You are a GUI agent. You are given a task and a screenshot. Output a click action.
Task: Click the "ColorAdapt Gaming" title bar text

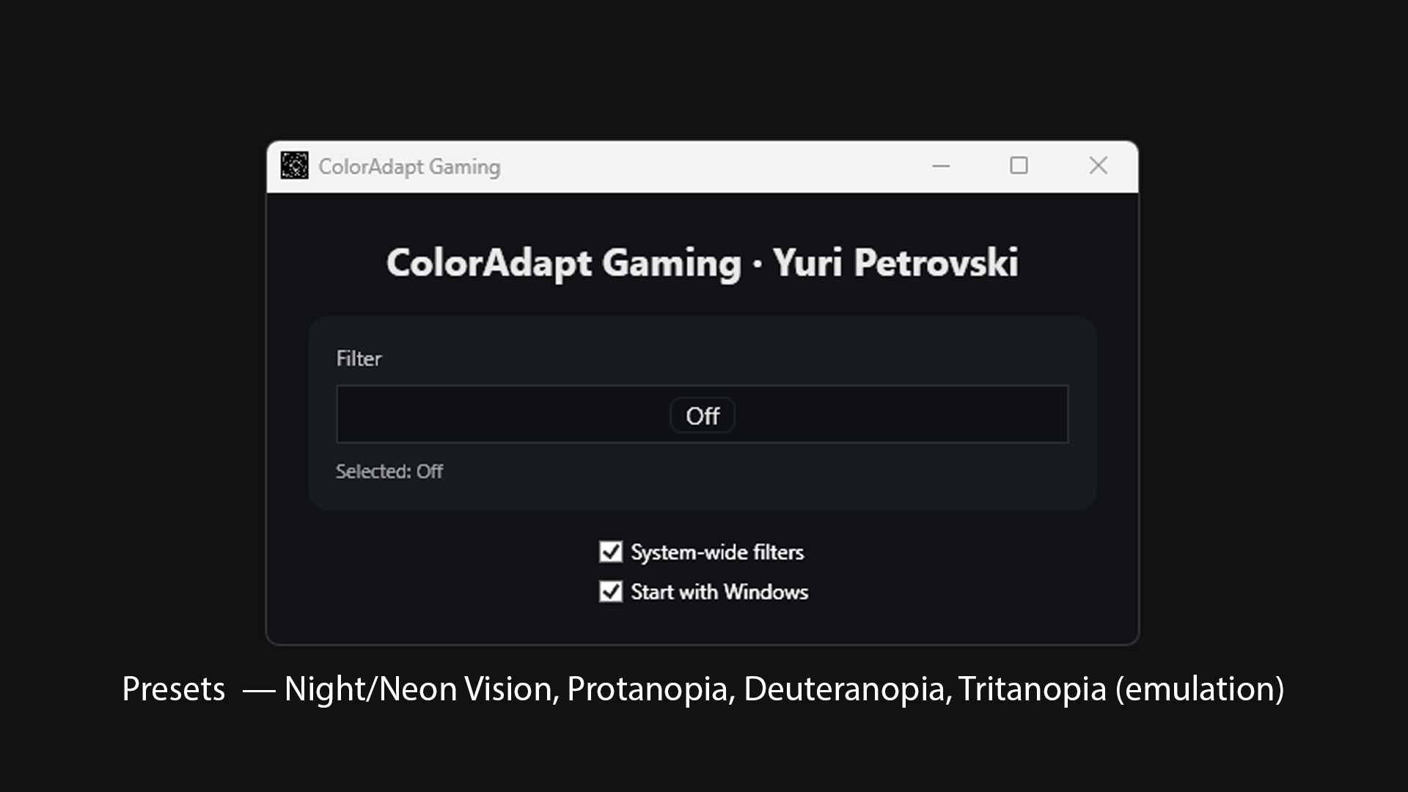(409, 167)
